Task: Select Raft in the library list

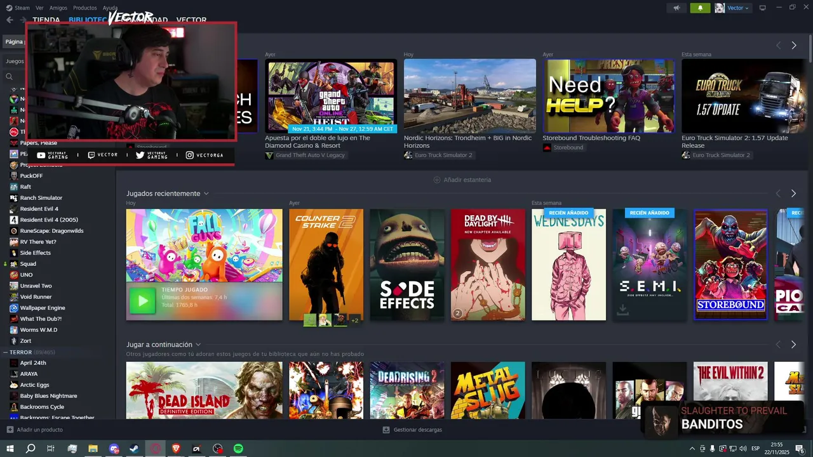Action: point(25,187)
